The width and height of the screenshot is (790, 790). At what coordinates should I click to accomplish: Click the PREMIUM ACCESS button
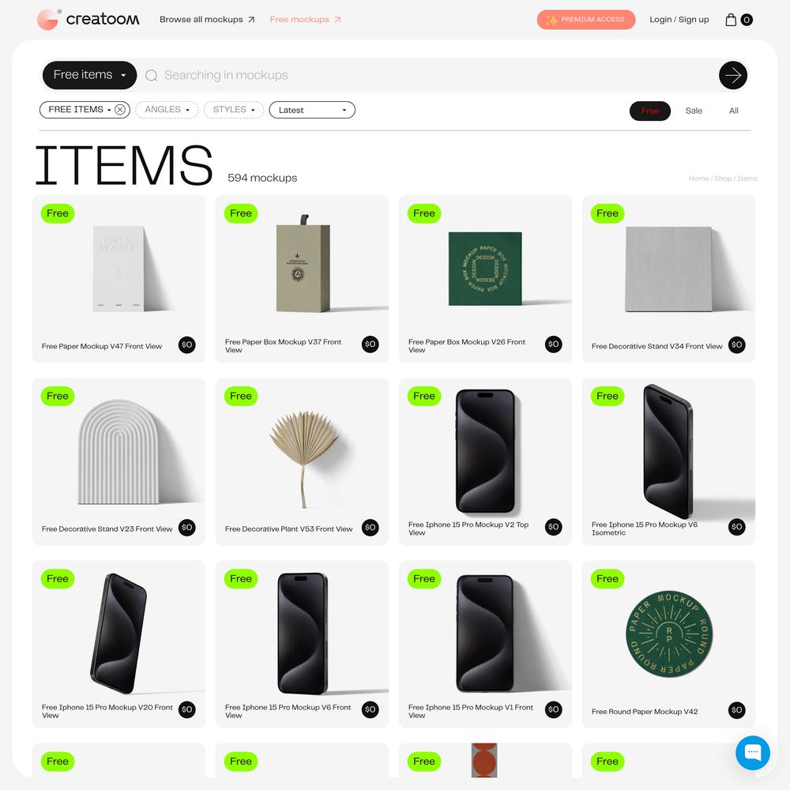click(x=586, y=20)
